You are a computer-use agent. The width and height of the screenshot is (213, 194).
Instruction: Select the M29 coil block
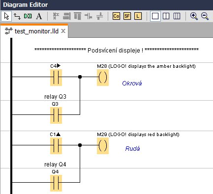click(x=103, y=146)
